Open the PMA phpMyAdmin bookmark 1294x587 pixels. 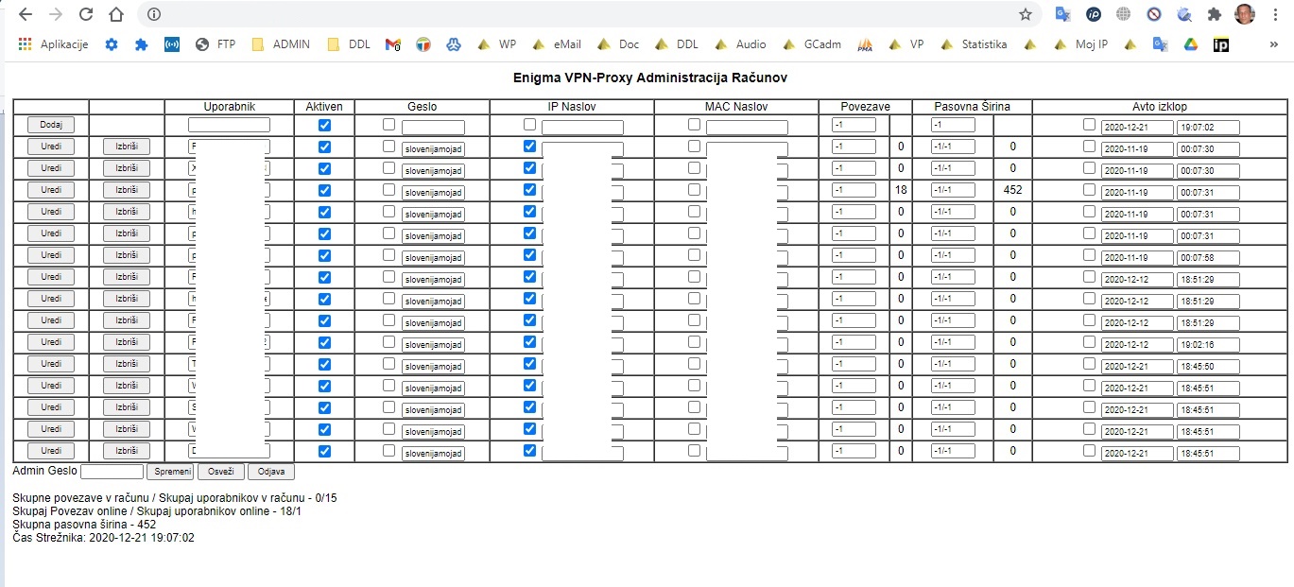pyautogui.click(x=865, y=44)
